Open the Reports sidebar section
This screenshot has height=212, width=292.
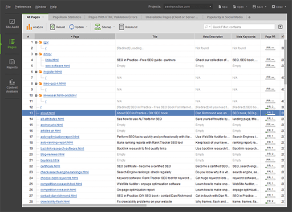click(12, 64)
